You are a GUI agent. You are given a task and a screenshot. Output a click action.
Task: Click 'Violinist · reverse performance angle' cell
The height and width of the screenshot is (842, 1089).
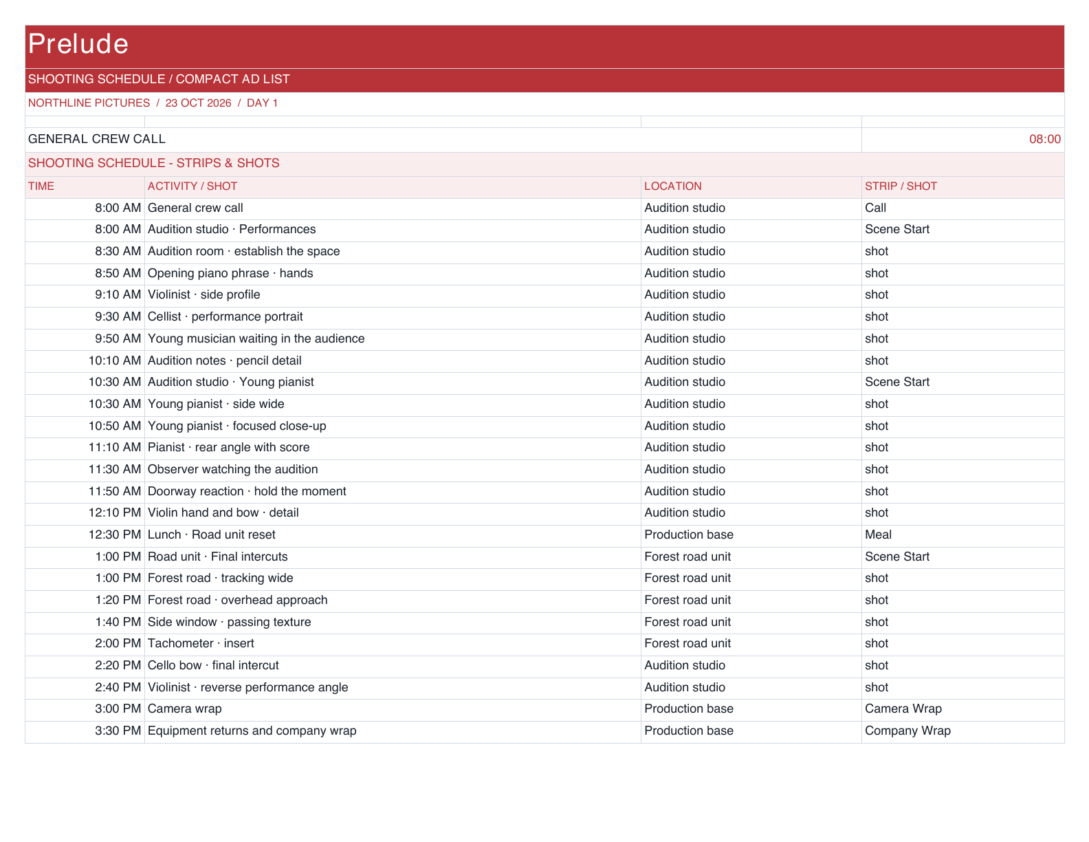[393, 688]
